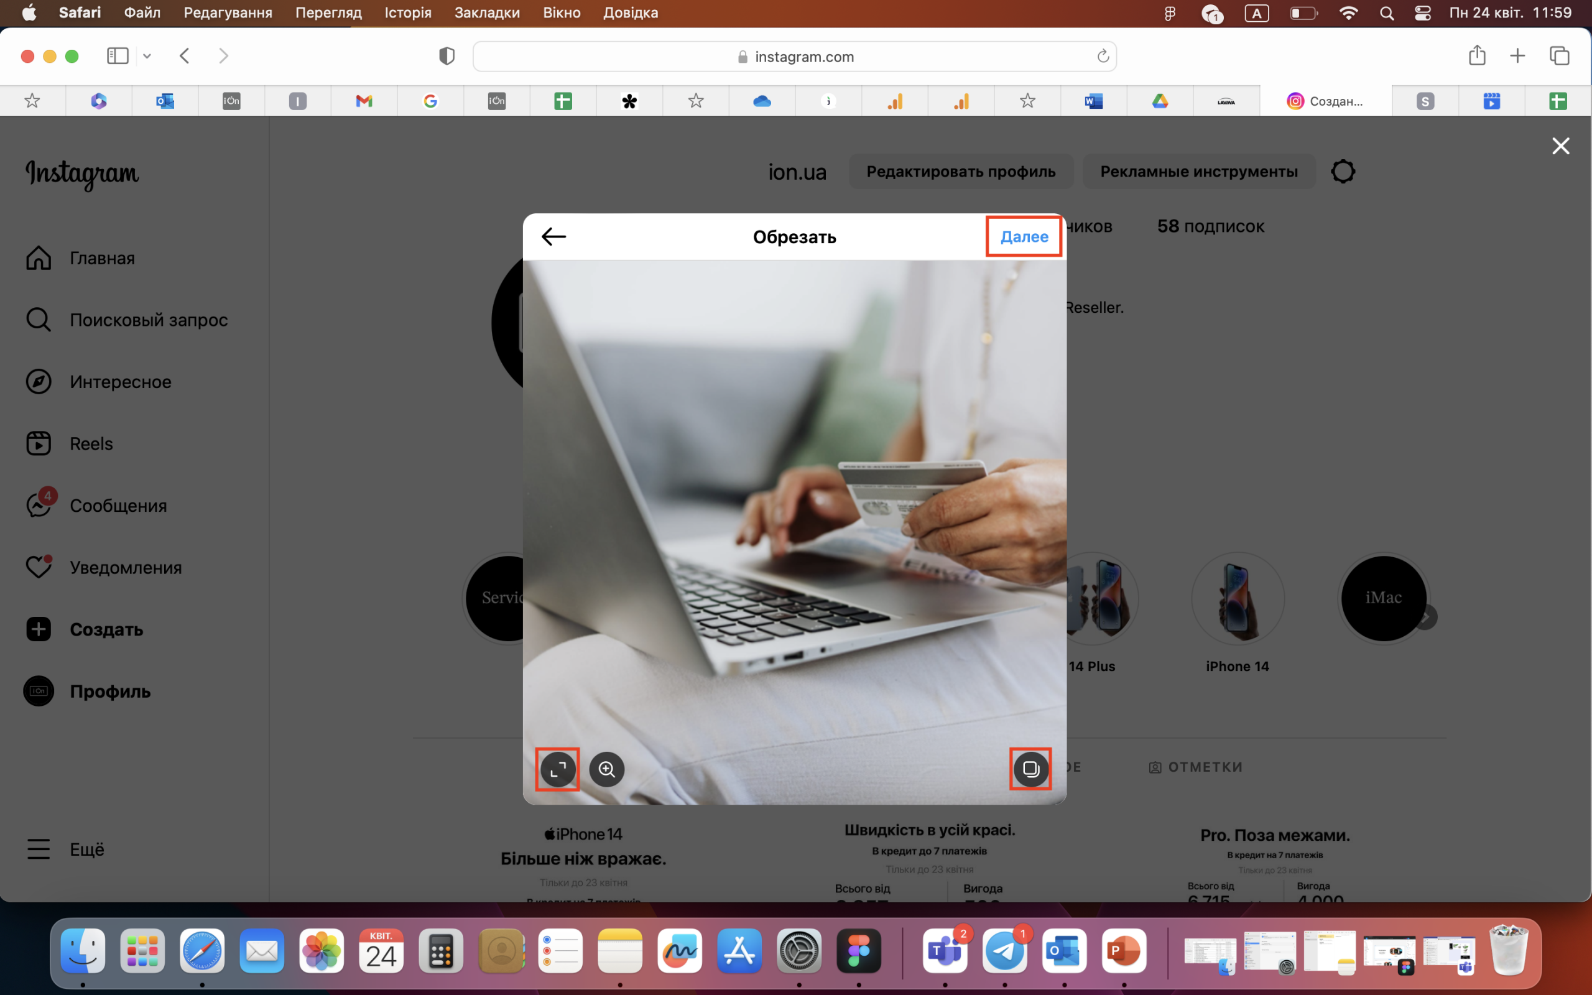The width and height of the screenshot is (1592, 995).
Task: Open Wi-Fi status menu
Action: tap(1348, 13)
